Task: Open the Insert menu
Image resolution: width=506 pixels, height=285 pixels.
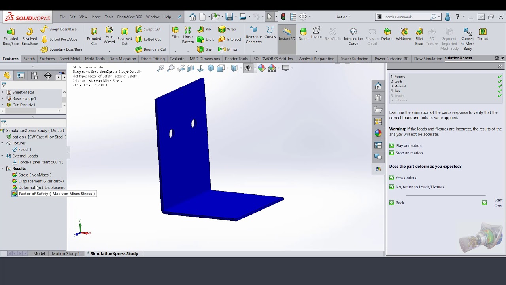Action: point(96,17)
